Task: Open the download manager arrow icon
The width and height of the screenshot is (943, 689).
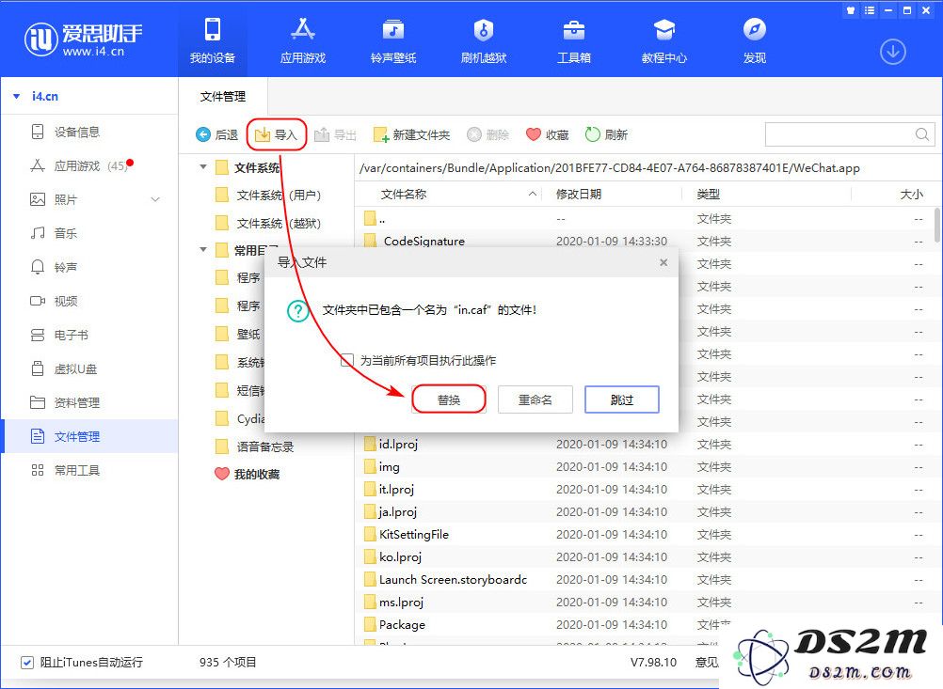Action: point(893,52)
